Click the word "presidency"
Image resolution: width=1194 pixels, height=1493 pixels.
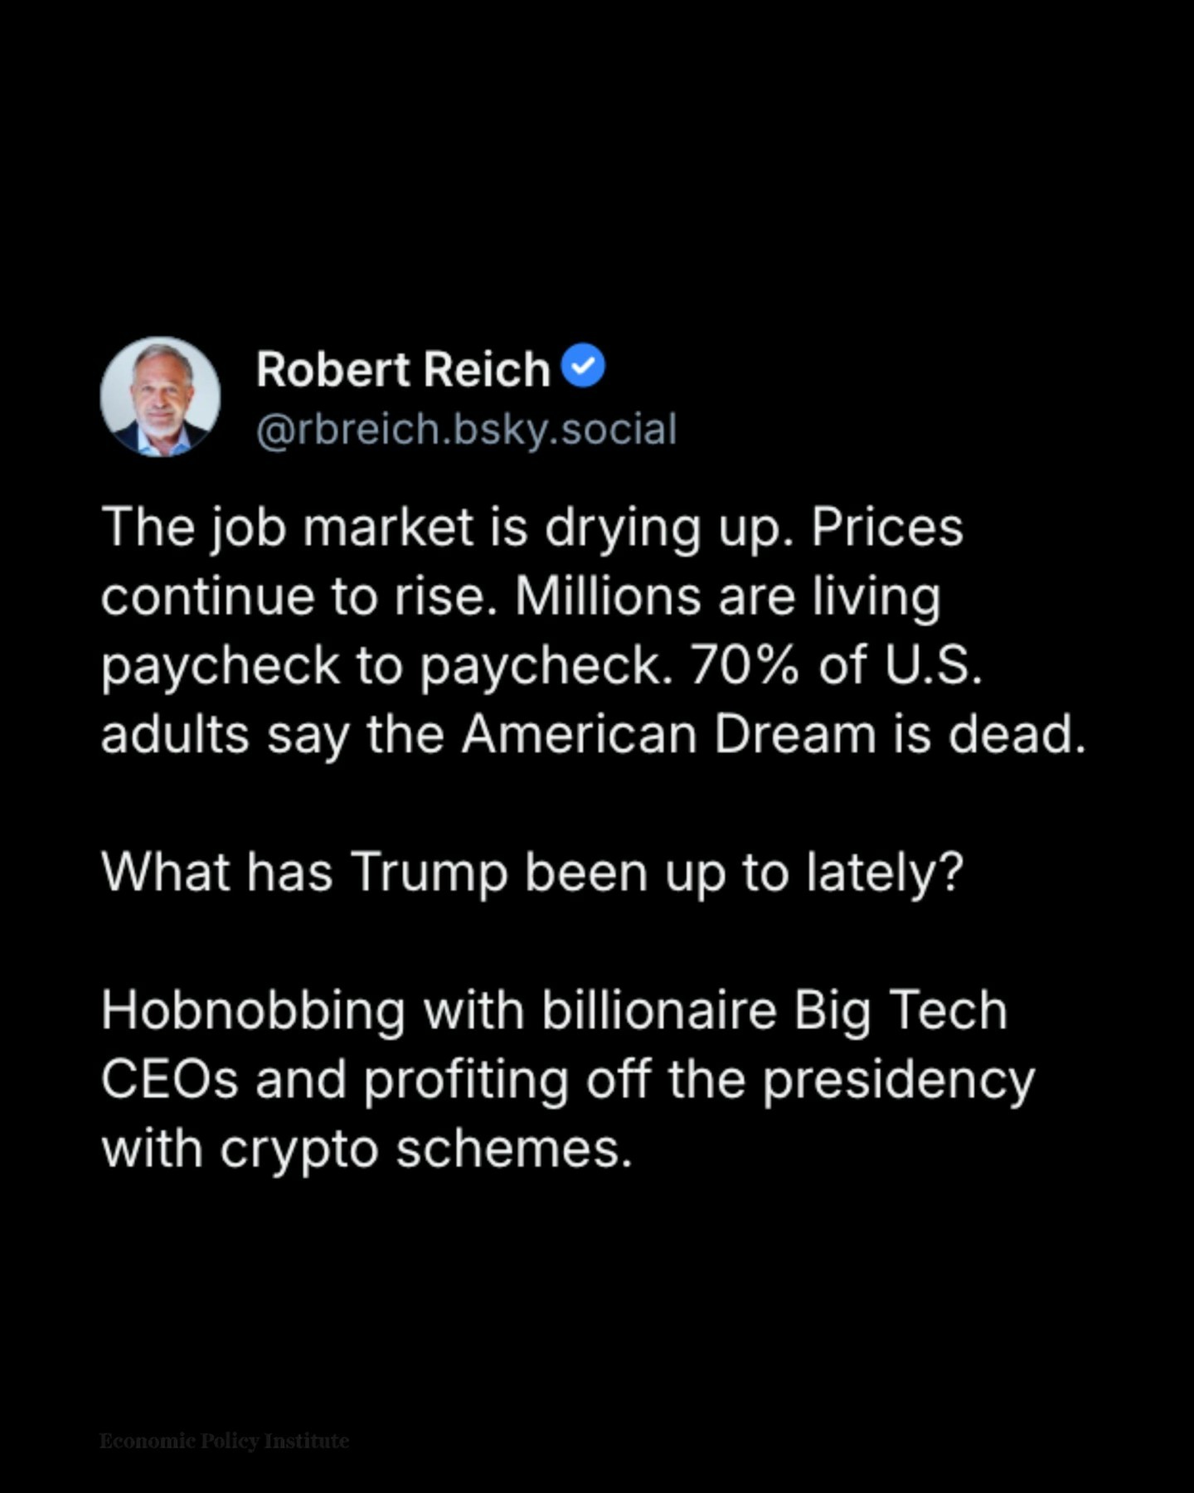point(899,1081)
